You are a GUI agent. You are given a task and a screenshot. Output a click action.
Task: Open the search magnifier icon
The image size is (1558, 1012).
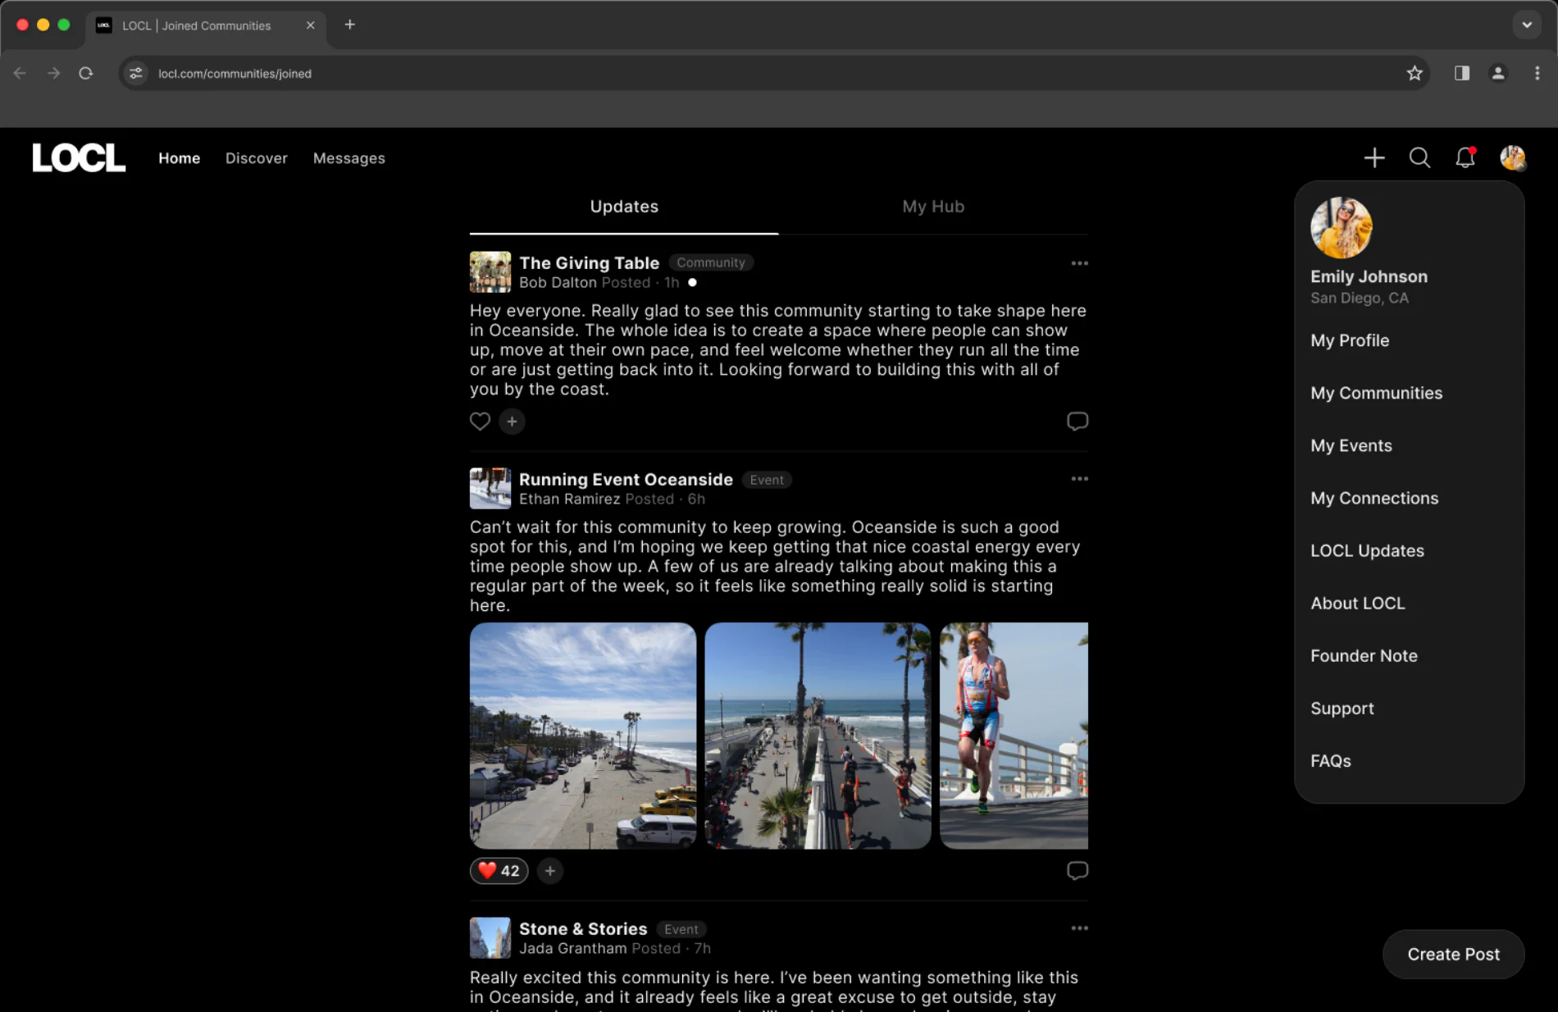point(1419,157)
